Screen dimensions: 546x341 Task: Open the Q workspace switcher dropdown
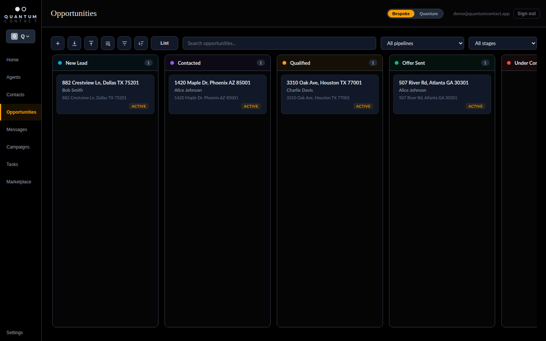[20, 36]
